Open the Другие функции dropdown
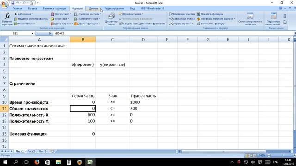This screenshot has height=166, width=296. (87, 24)
